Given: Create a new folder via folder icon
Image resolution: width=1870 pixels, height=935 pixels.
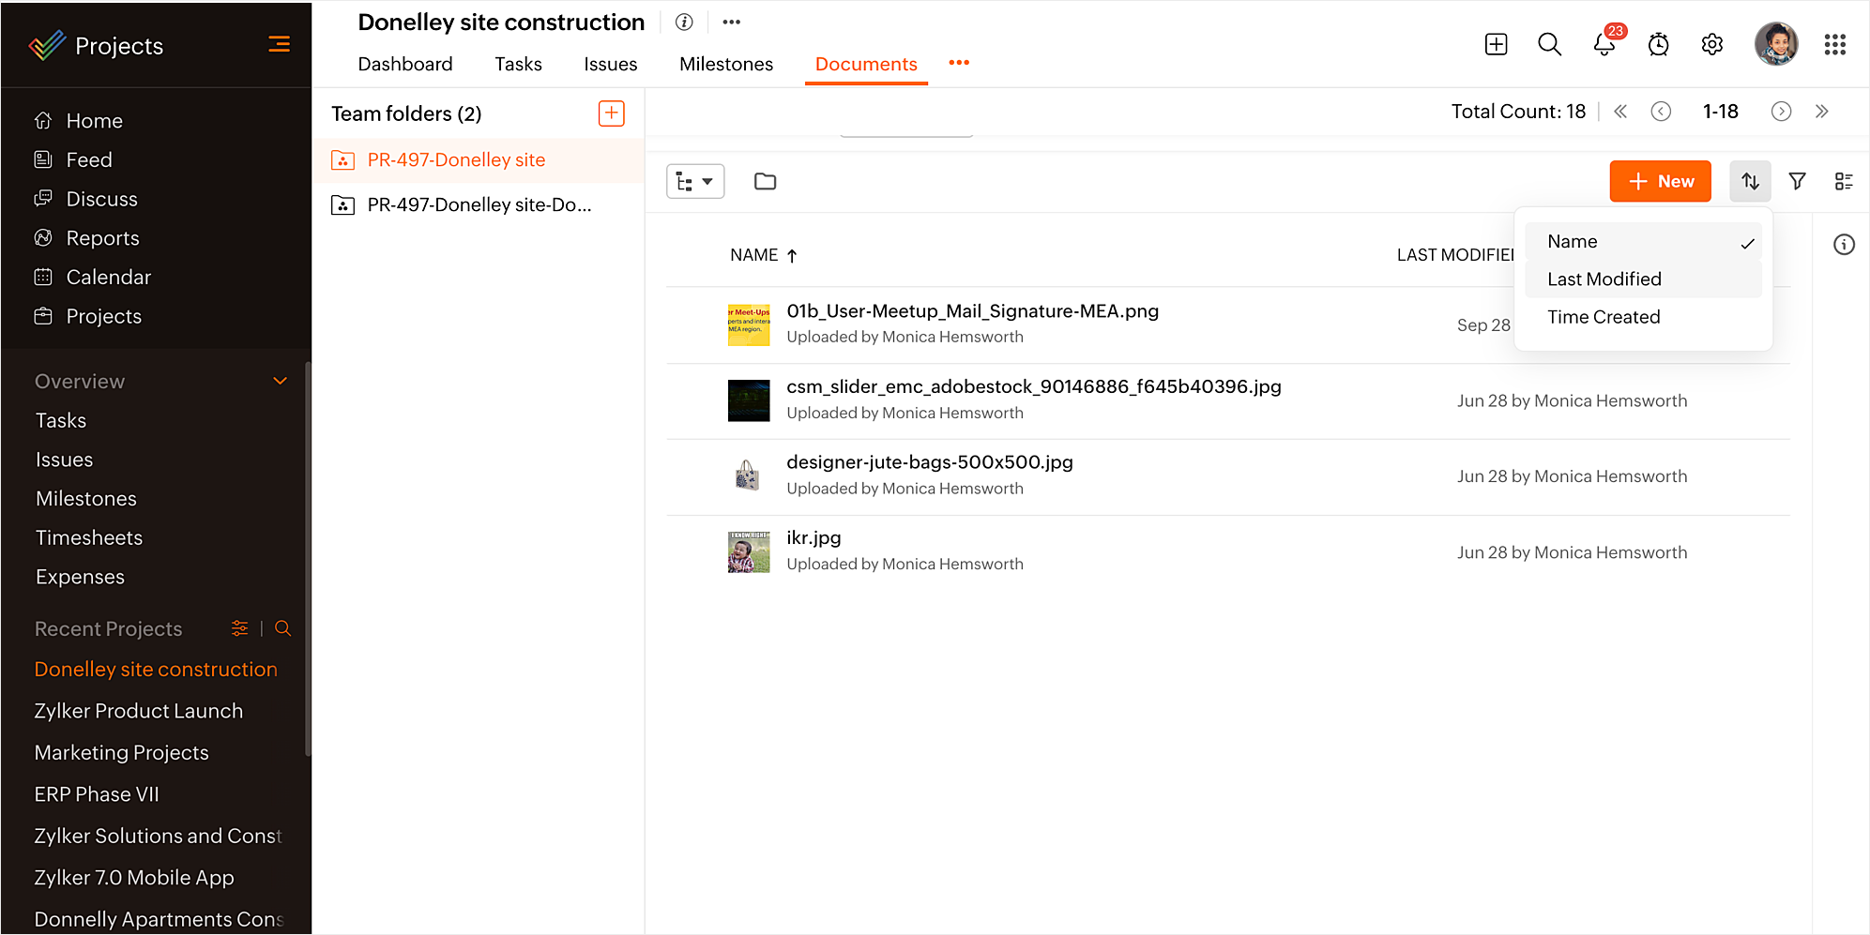Looking at the screenshot, I should (765, 181).
